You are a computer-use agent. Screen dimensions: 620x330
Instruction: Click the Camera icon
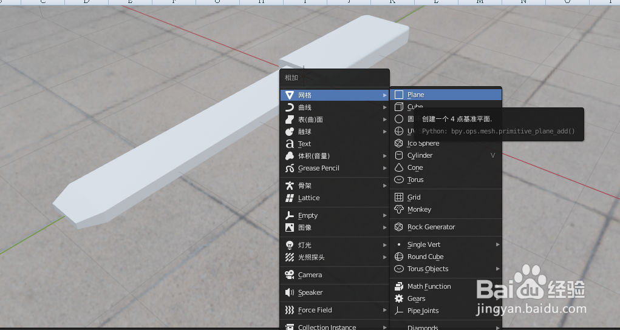(x=290, y=275)
